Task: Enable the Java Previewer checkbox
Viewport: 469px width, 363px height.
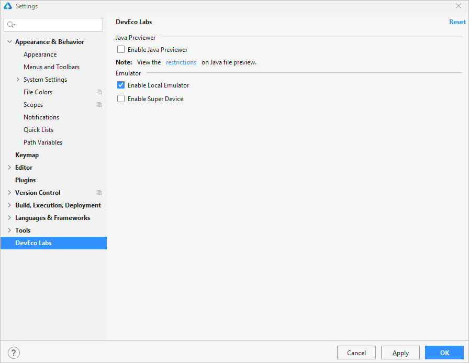Action: (121, 50)
